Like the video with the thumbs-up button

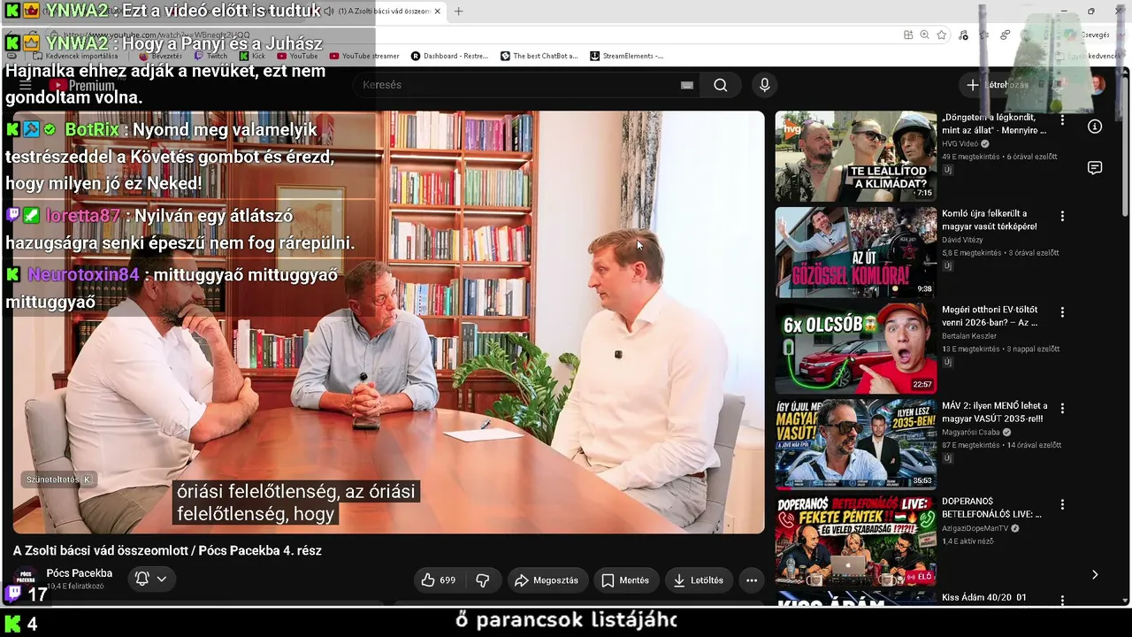pos(439,580)
